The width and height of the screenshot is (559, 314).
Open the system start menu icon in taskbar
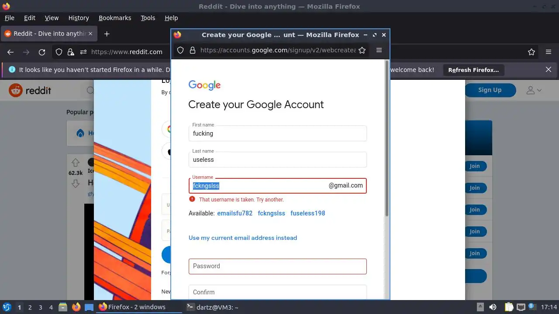7,307
